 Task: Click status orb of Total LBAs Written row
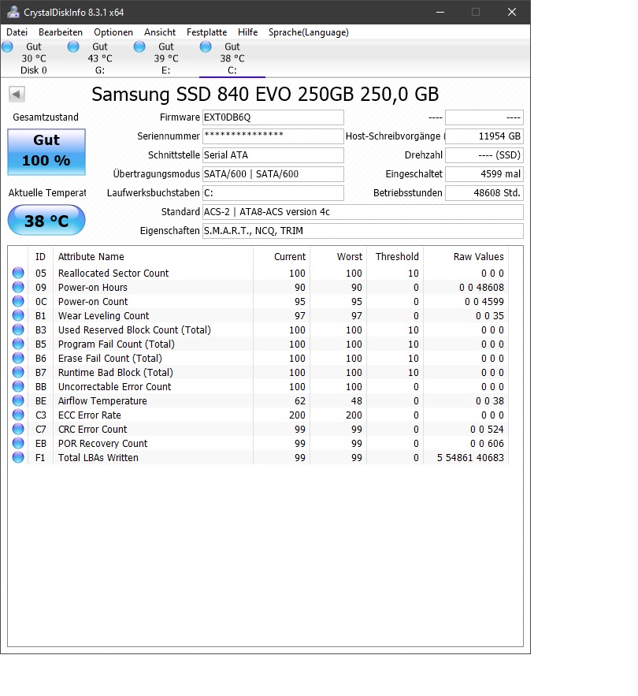[18, 457]
